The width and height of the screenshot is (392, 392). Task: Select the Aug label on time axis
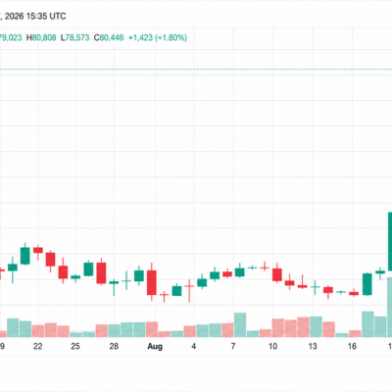[155, 346]
